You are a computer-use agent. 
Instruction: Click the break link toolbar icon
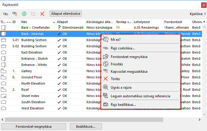[x=15, y=14]
